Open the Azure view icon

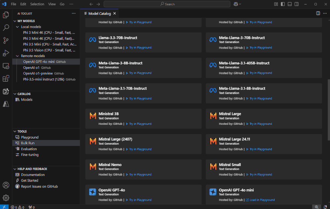tap(6, 104)
